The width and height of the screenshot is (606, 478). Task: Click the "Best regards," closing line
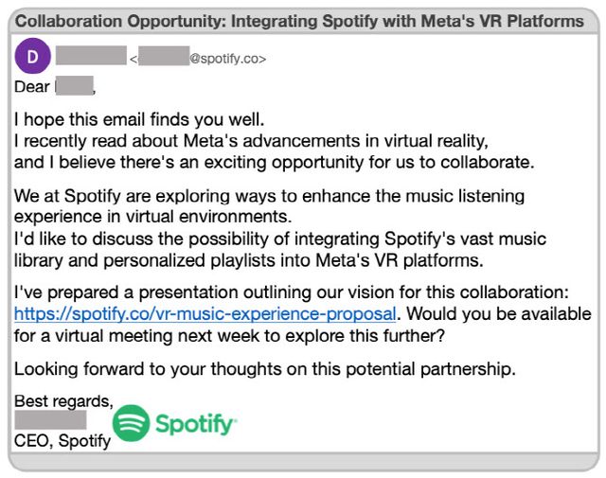tap(63, 401)
